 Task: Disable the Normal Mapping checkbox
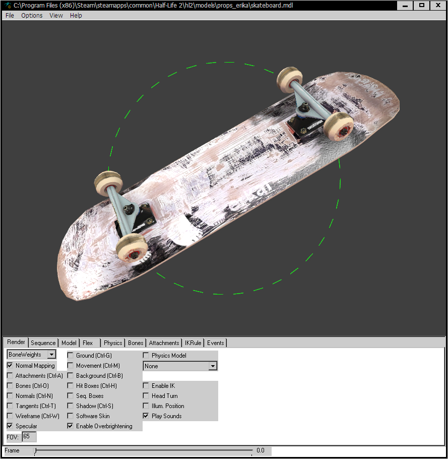11,366
